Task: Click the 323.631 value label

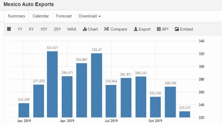Action: click(x=52, y=48)
